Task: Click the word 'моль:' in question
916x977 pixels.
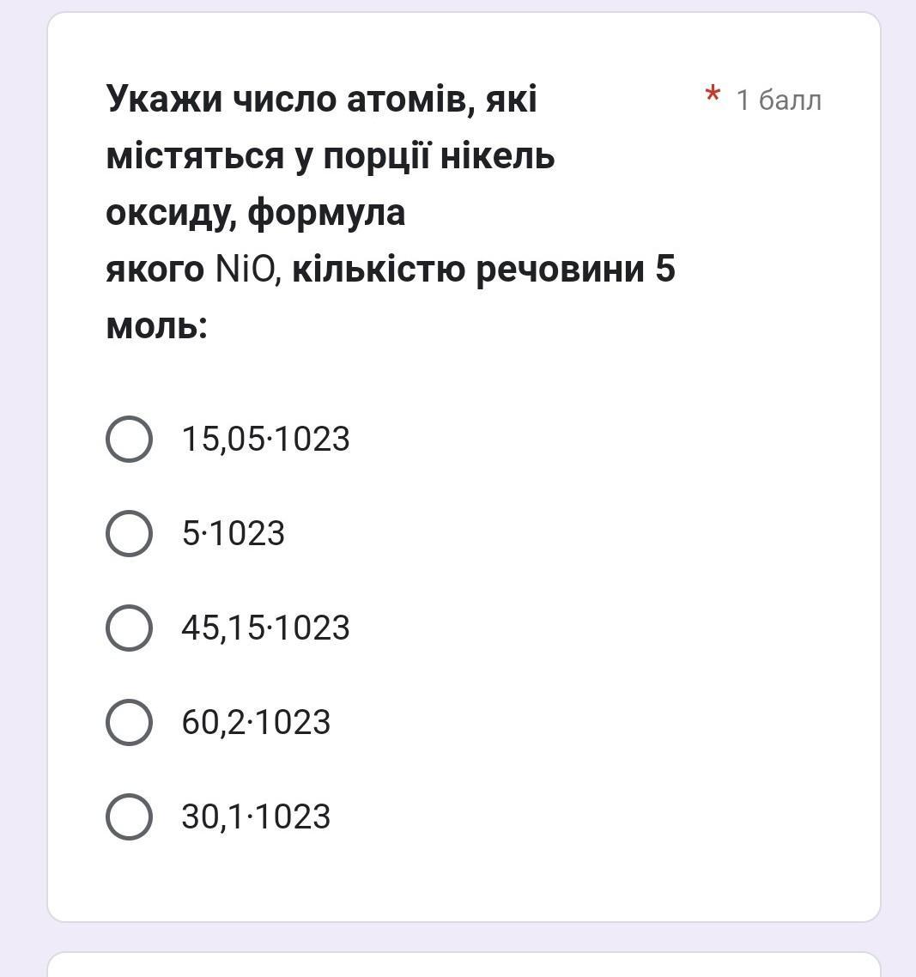Action: (156, 326)
